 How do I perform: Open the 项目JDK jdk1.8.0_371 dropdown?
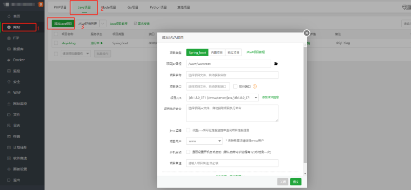[x=222, y=97]
